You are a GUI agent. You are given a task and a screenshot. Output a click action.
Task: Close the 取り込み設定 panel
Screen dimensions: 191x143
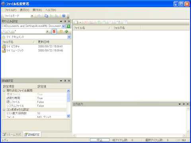[x=69, y=21]
